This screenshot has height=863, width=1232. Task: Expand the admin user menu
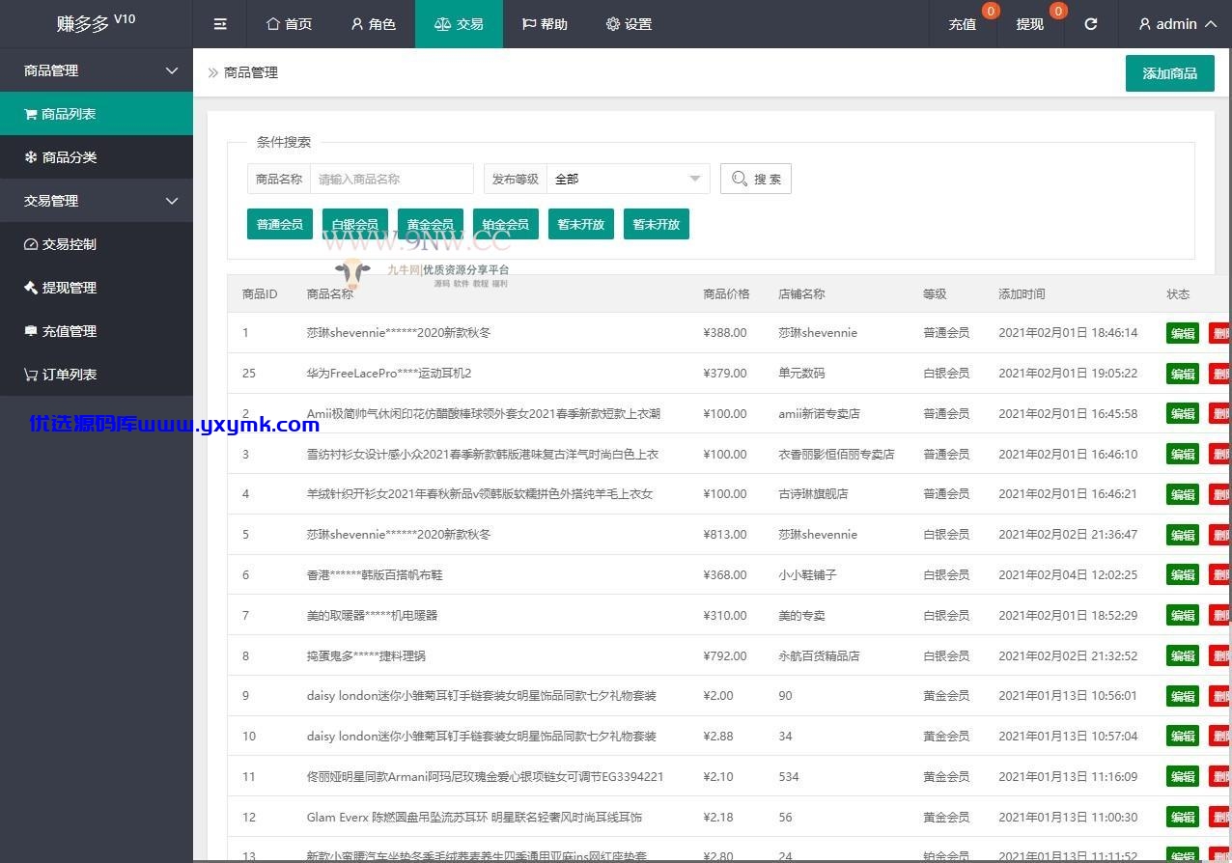coord(1177,24)
